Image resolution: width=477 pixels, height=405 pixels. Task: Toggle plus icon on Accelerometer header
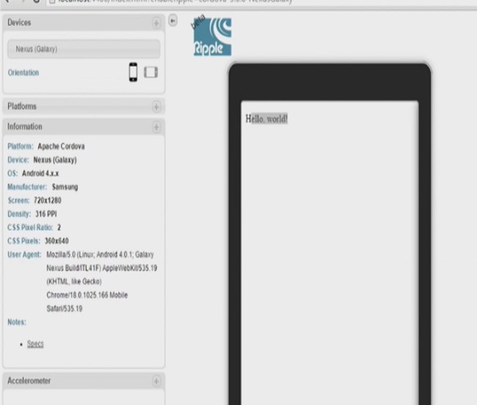(x=156, y=381)
